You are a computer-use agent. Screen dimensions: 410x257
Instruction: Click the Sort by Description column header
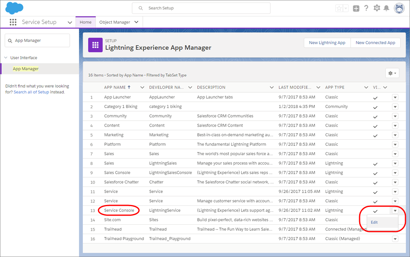point(211,87)
